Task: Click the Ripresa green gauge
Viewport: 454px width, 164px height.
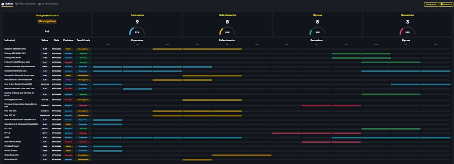Action: point(317,31)
